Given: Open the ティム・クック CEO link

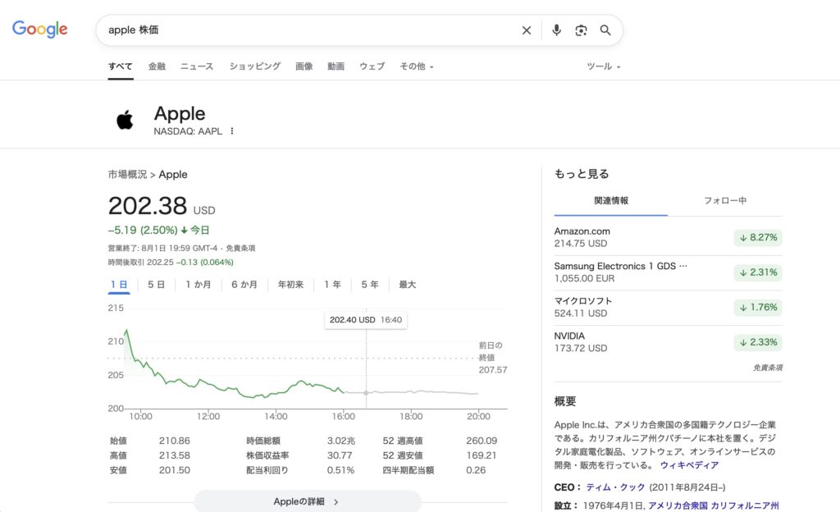Looking at the screenshot, I should [615, 487].
